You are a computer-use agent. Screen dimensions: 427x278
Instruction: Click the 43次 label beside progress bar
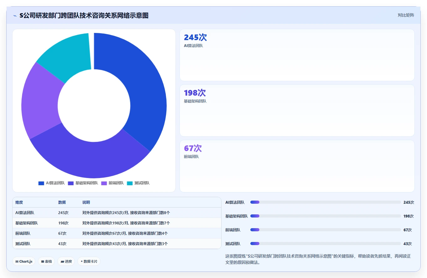(408, 244)
